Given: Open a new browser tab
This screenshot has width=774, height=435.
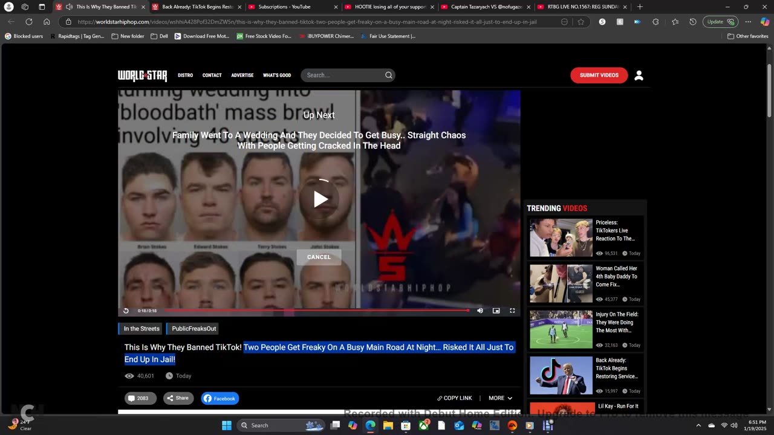Looking at the screenshot, I should point(640,7).
